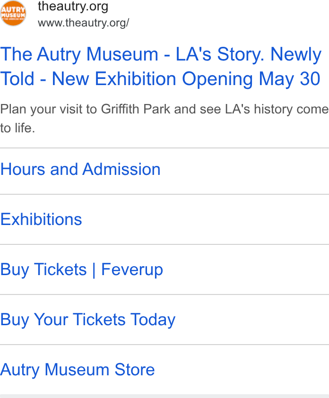
Task: Select the "LA's Story. Newly" headline text
Action: [x=249, y=54]
